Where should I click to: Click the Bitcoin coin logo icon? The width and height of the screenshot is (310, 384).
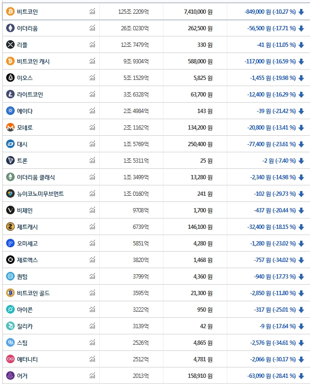tap(10, 11)
